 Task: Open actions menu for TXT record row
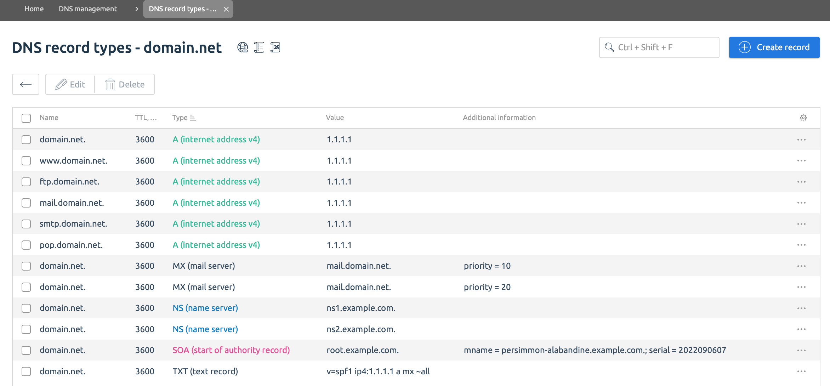tap(801, 371)
